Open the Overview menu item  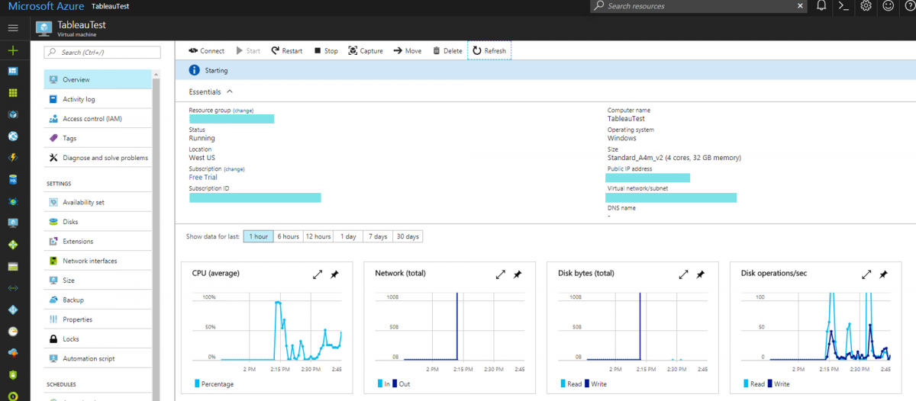tap(98, 79)
